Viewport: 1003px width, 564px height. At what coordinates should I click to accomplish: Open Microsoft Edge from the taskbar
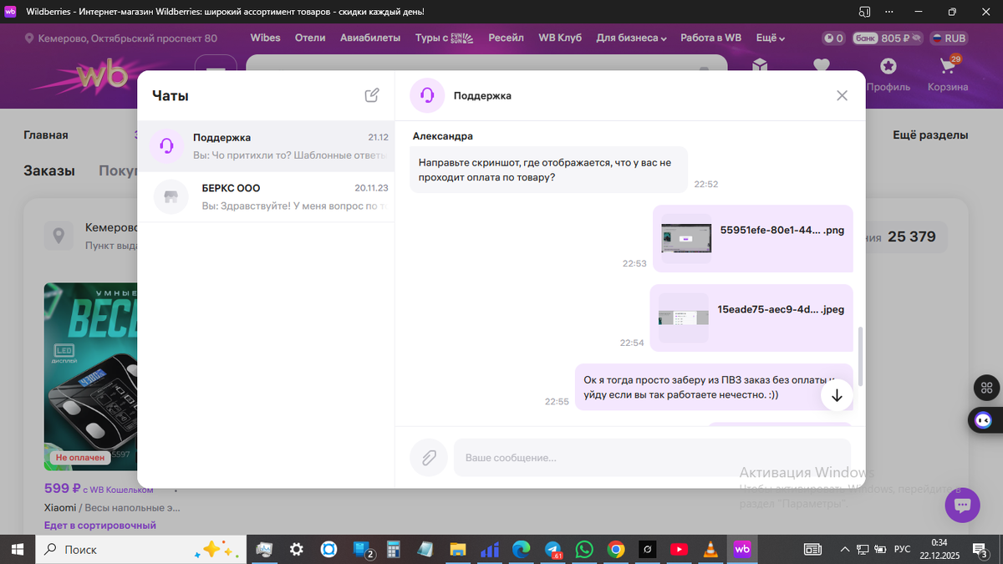522,549
